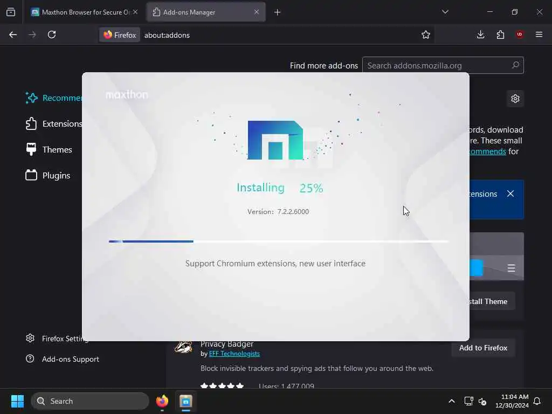Viewport: 552px width, 414px height.
Task: Select Themes category in sidebar
Action: pyautogui.click(x=49, y=150)
